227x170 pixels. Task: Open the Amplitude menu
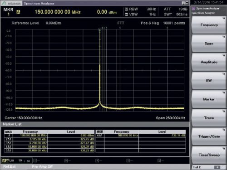[209, 62]
